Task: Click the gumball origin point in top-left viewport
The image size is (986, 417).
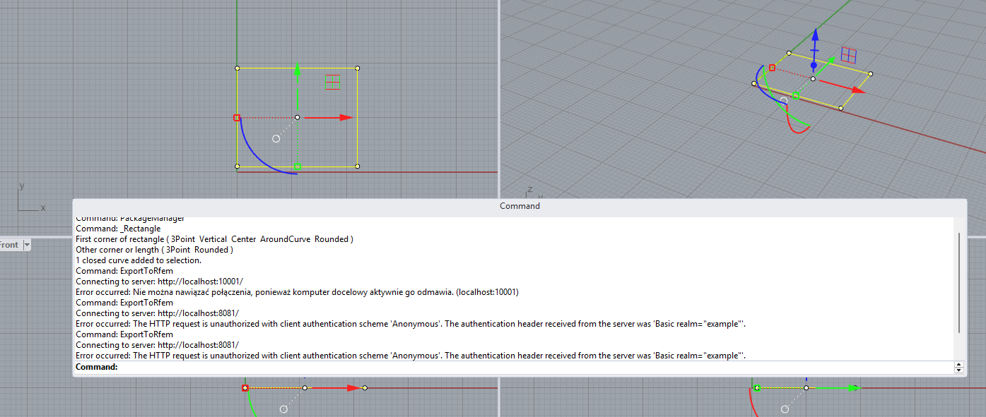Action: coord(298,117)
